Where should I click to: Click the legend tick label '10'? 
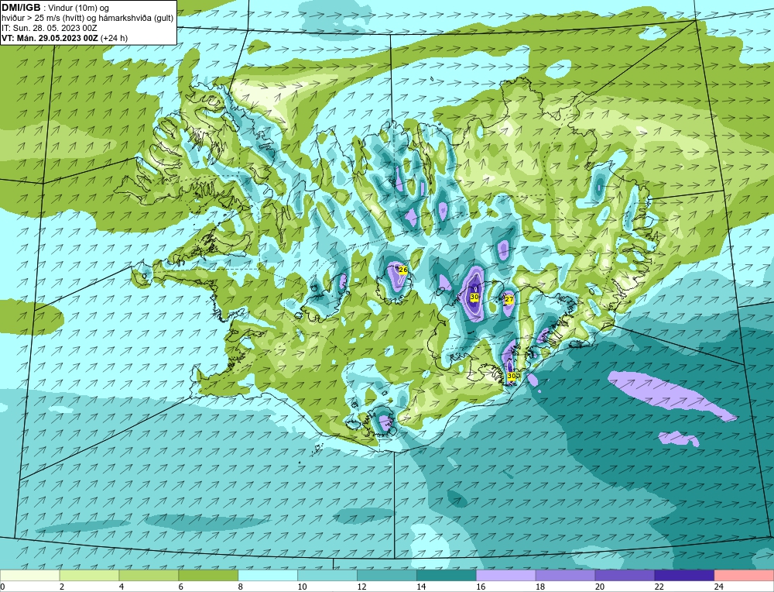coord(302,587)
